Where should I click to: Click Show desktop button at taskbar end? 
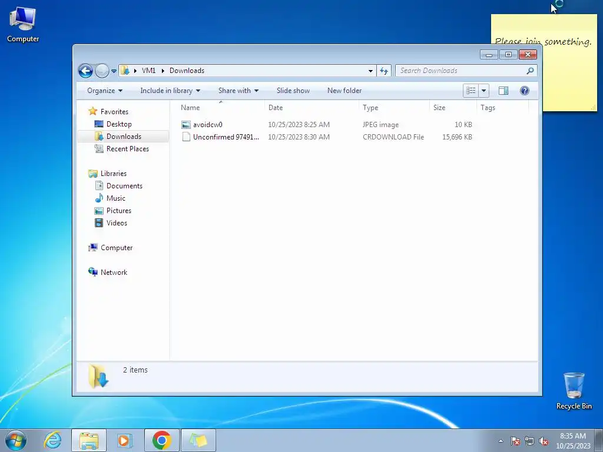pyautogui.click(x=599, y=440)
